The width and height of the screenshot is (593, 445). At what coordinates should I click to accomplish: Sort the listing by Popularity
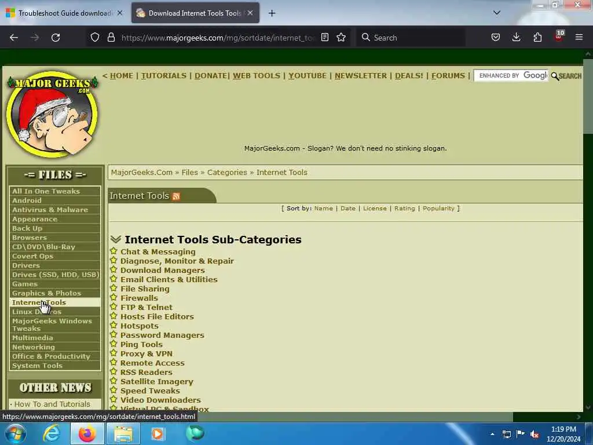[x=438, y=209]
